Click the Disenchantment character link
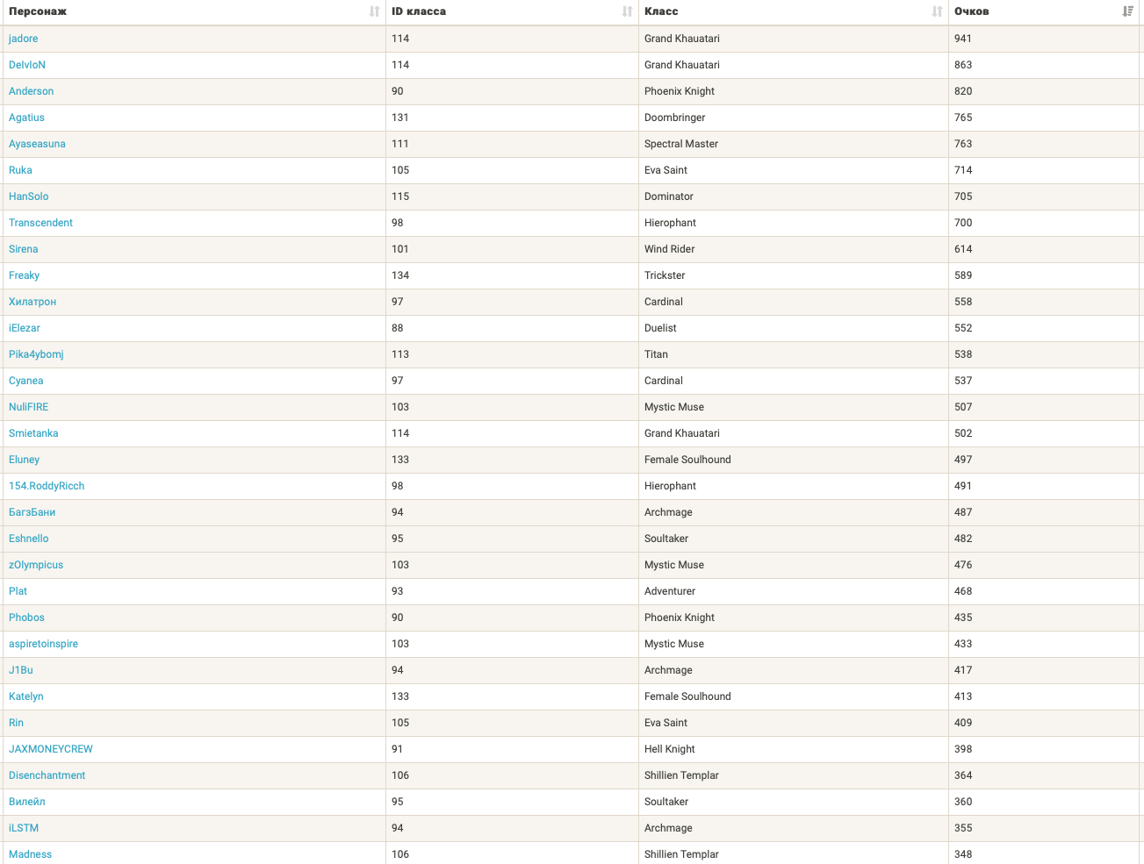The height and width of the screenshot is (864, 1144). [47, 775]
